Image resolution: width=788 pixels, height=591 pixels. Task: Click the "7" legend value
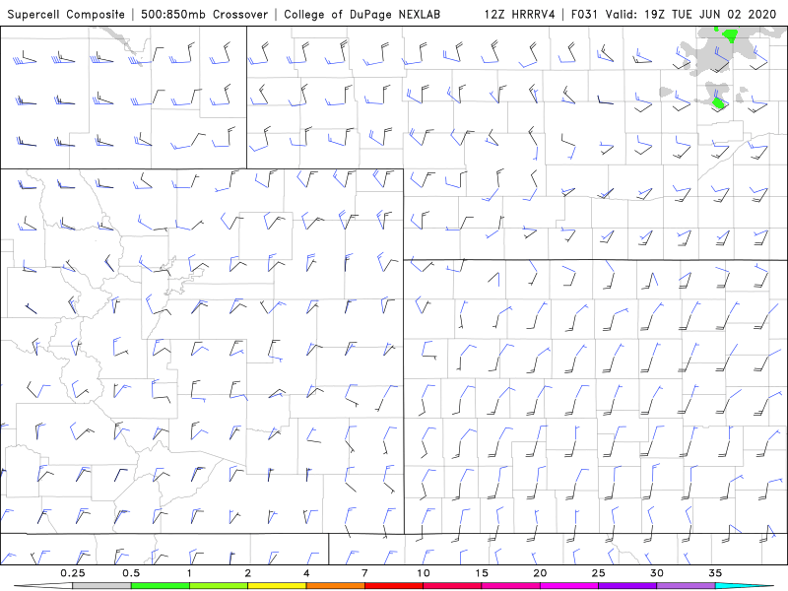[x=364, y=573]
